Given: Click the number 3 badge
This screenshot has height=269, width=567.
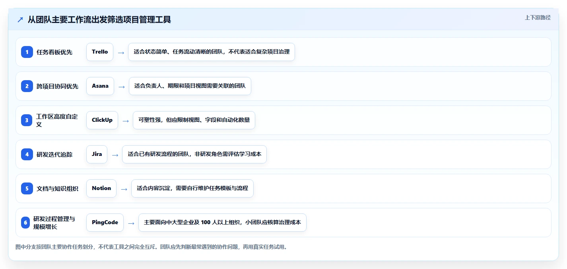Looking at the screenshot, I should click(x=27, y=120).
